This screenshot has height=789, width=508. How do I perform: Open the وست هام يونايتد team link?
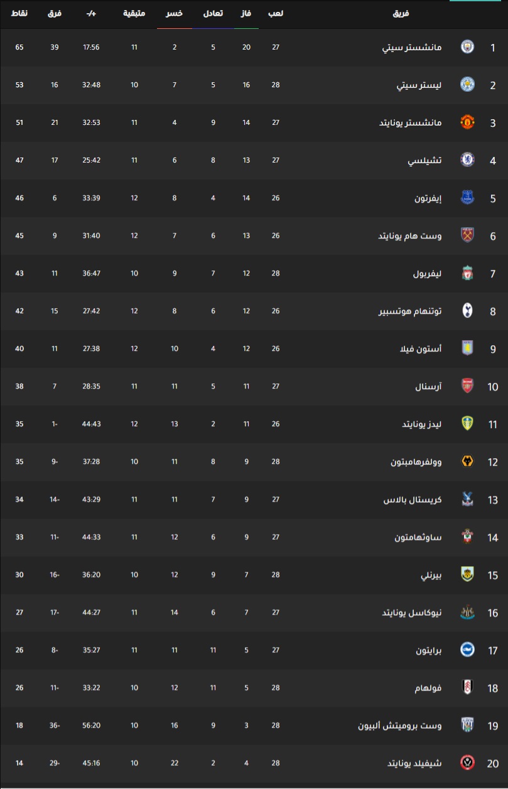[x=410, y=236]
